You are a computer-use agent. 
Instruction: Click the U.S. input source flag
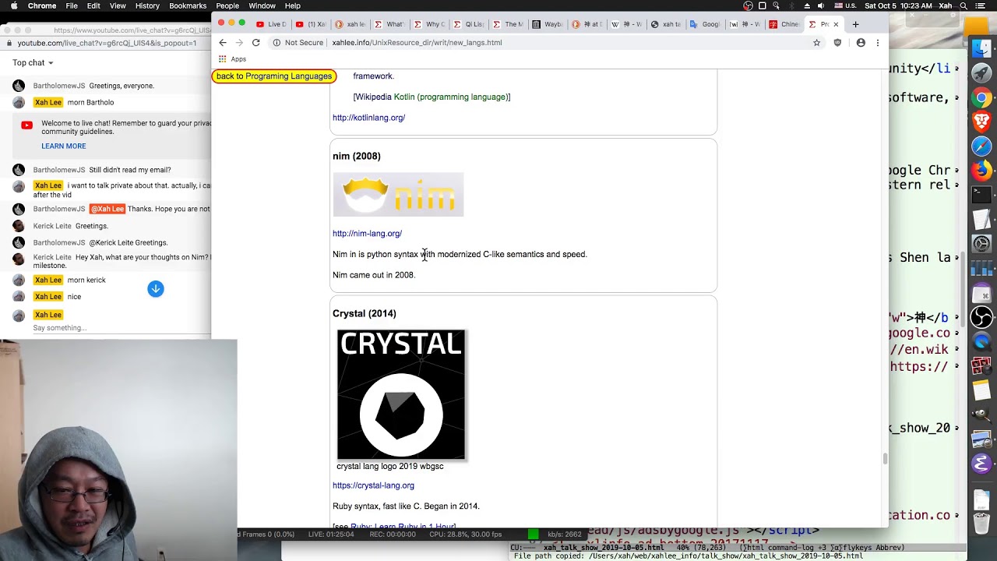pyautogui.click(x=845, y=5)
